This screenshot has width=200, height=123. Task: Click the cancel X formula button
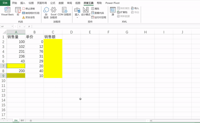point(20,27)
